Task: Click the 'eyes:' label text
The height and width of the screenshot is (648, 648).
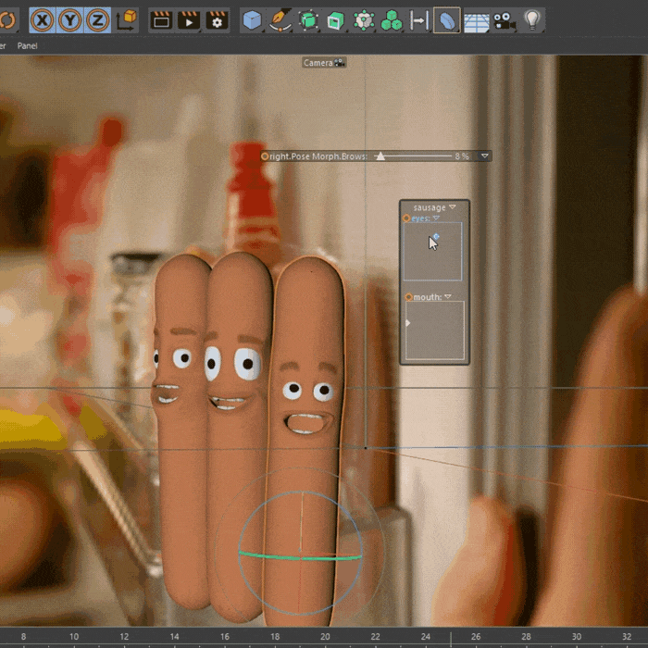Action: 420,218
